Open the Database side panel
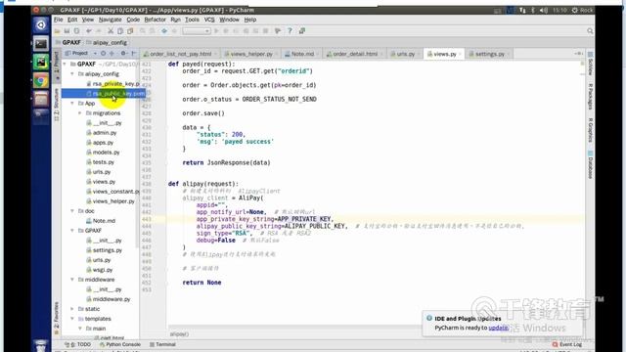This screenshot has width=626, height=352. [590, 164]
